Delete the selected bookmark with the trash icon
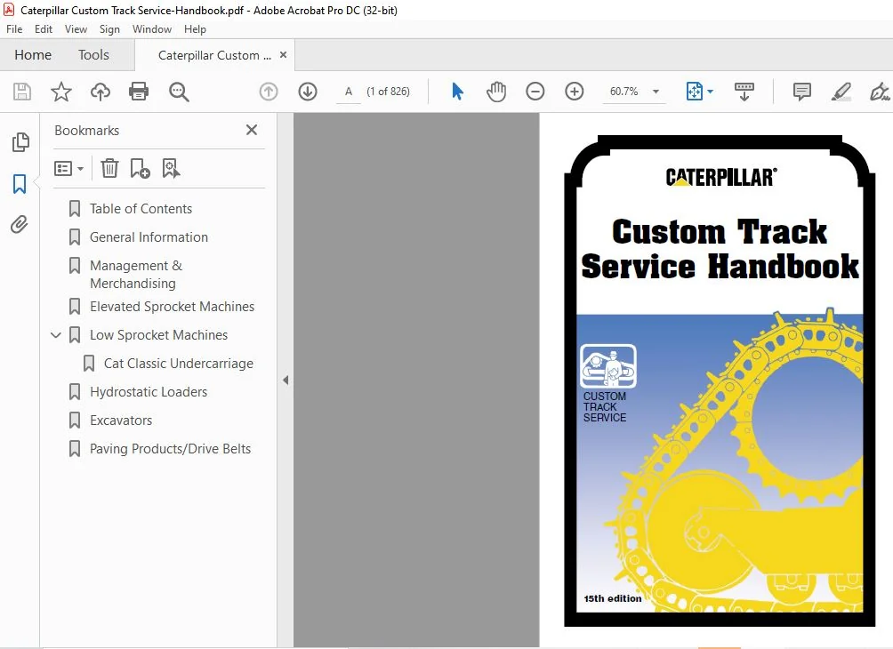The width and height of the screenshot is (893, 649). coord(109,169)
